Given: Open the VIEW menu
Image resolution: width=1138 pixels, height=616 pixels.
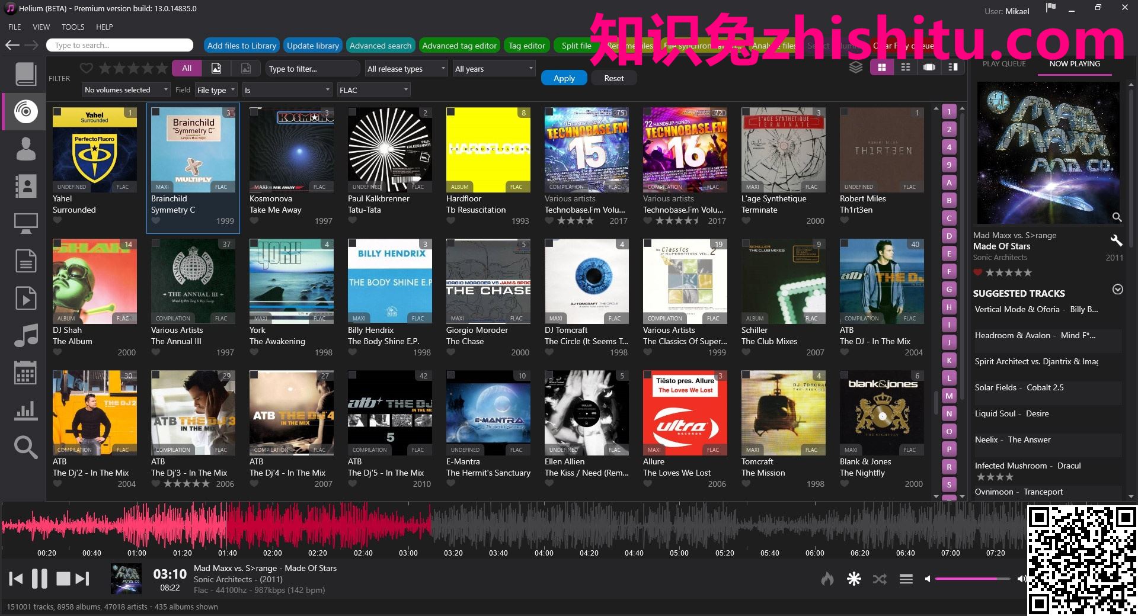Looking at the screenshot, I should pos(41,27).
